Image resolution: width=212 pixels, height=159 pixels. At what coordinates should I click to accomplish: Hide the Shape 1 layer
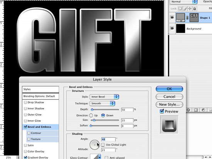pyautogui.click(x=172, y=17)
